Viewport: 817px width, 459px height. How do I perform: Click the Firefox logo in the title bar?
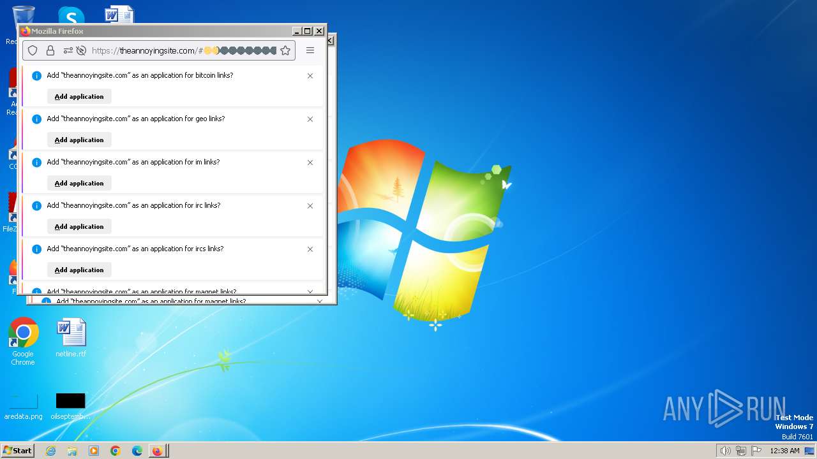26,31
